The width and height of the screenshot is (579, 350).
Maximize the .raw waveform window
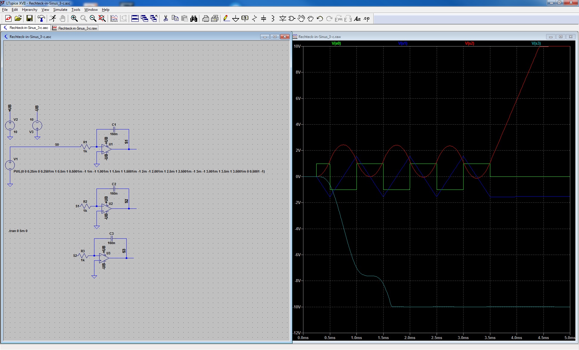pos(561,37)
